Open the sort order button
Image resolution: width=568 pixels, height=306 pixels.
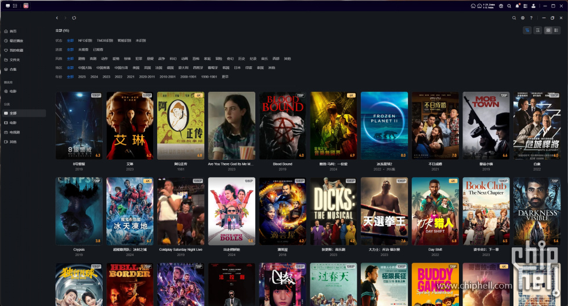click(538, 30)
